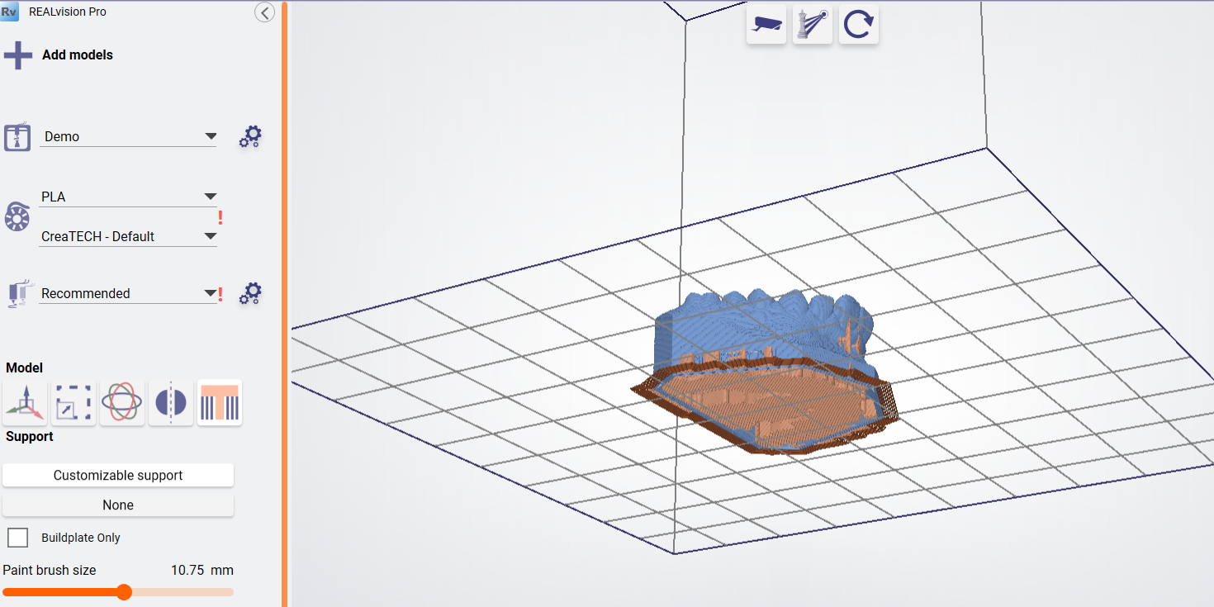Open the printer settings gear icon
Viewport: 1214px width, 607px height.
tap(250, 136)
